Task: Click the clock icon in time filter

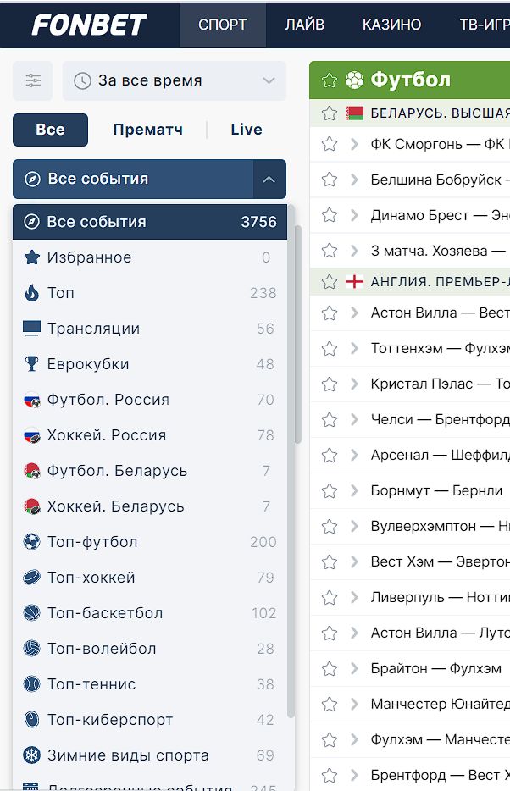Action: [x=82, y=80]
